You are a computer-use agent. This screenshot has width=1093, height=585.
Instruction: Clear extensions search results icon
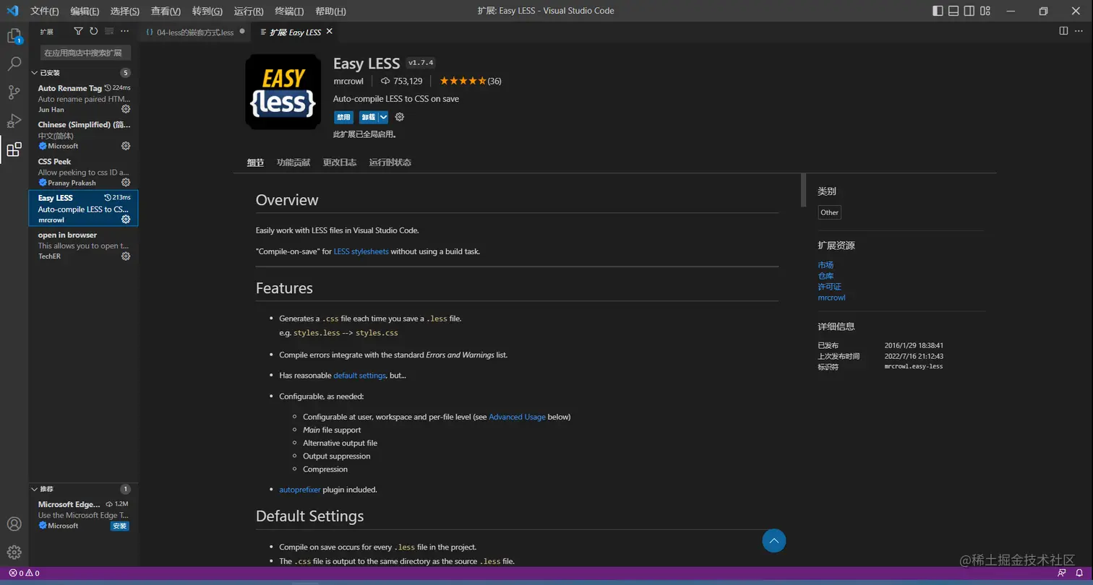[109, 31]
